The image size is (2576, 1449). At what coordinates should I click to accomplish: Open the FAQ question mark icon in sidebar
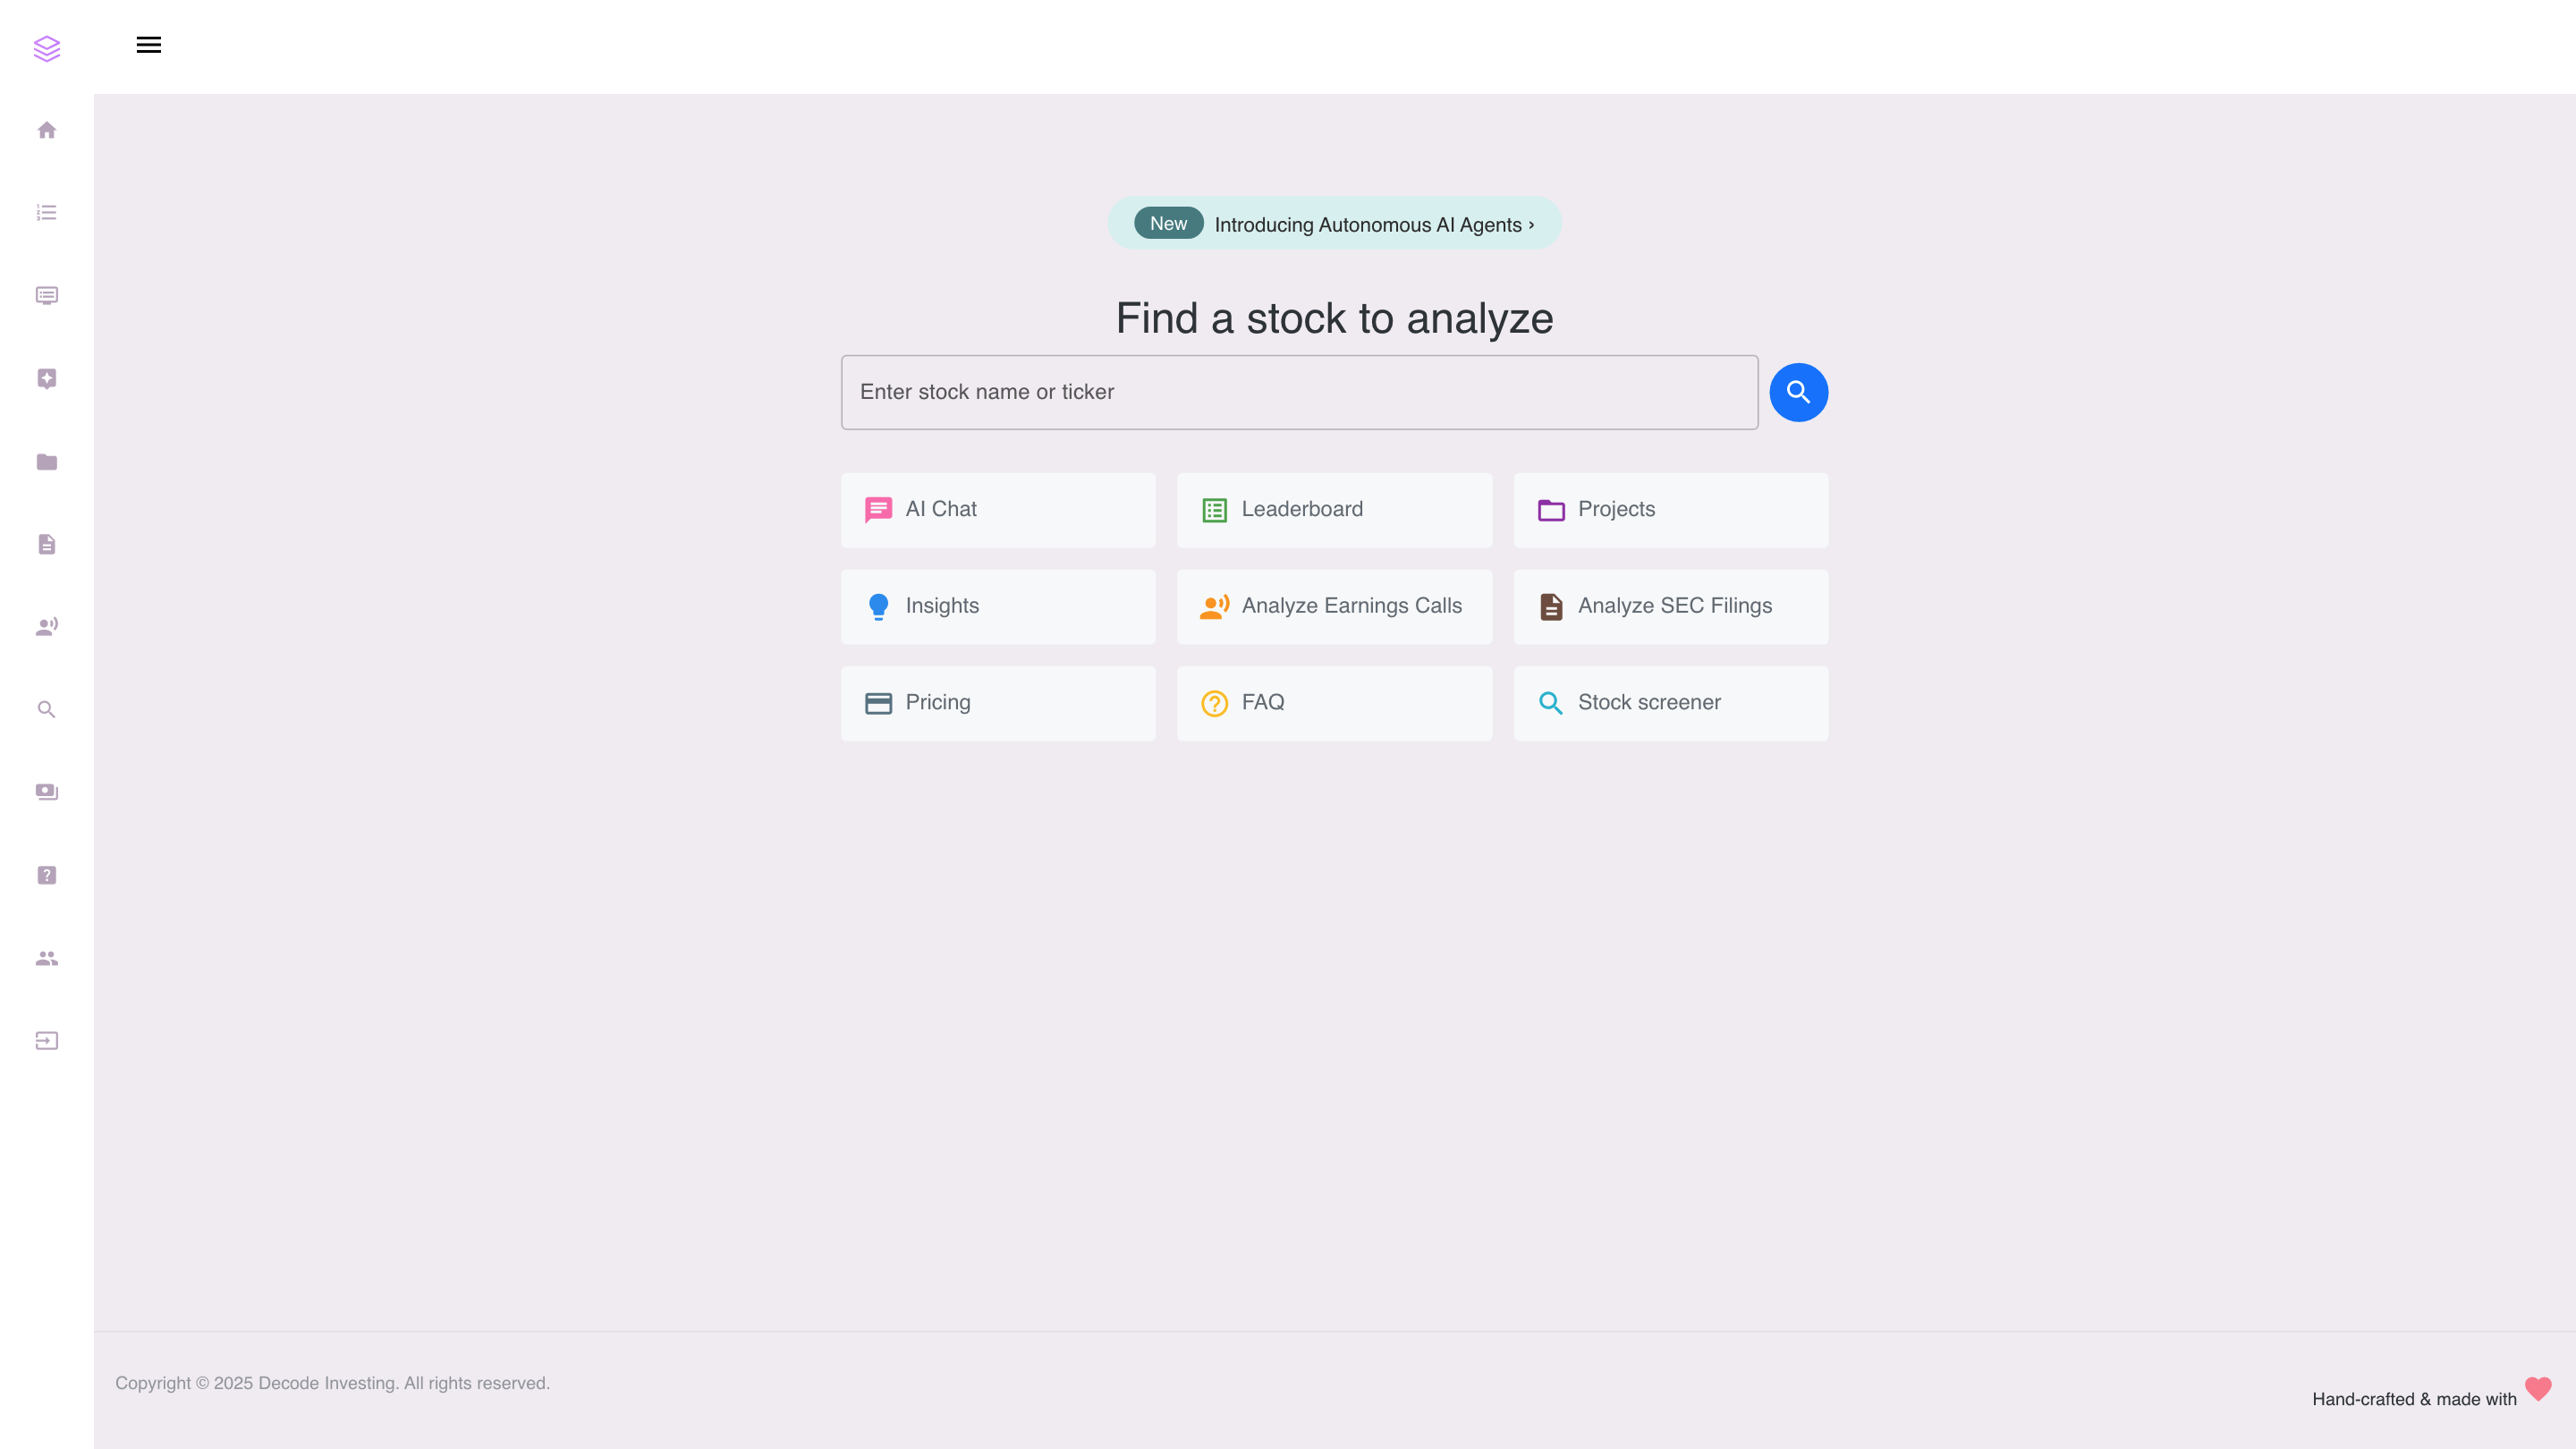(x=46, y=874)
